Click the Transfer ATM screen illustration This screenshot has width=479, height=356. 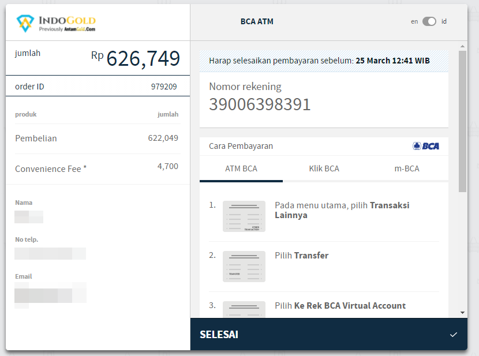coord(244,267)
